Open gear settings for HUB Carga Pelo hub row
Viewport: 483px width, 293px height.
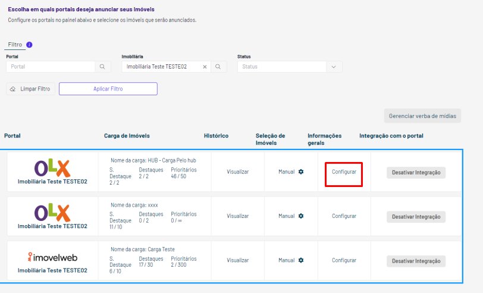pyautogui.click(x=301, y=172)
